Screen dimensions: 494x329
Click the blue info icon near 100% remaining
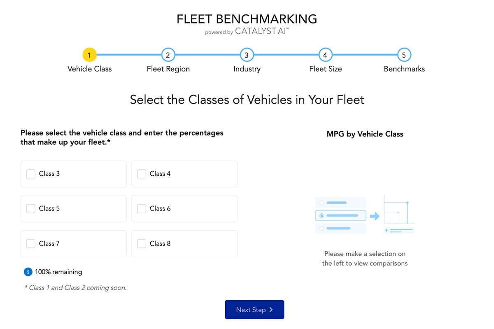point(28,271)
